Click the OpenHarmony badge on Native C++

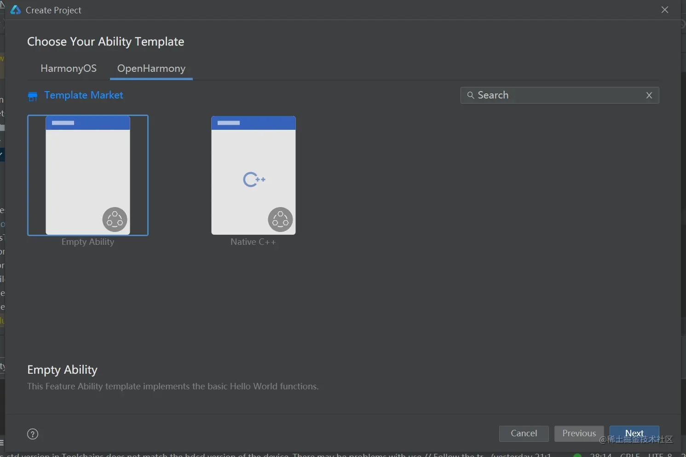(281, 220)
